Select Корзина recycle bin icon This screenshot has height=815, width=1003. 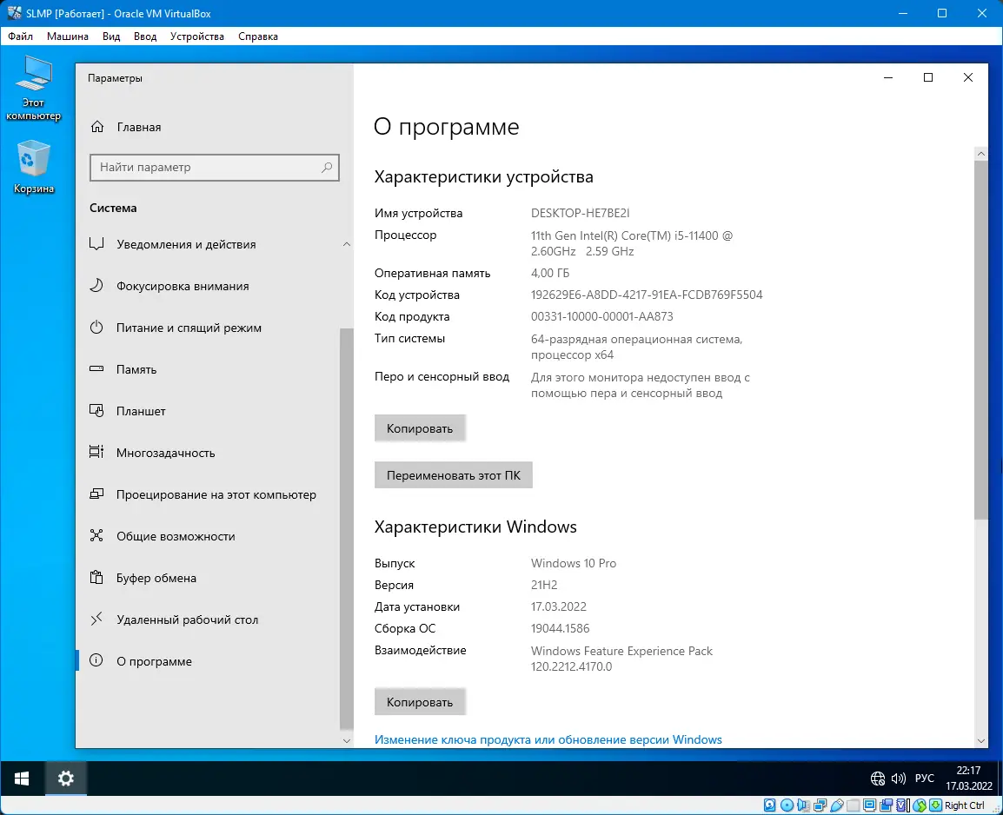(33, 168)
